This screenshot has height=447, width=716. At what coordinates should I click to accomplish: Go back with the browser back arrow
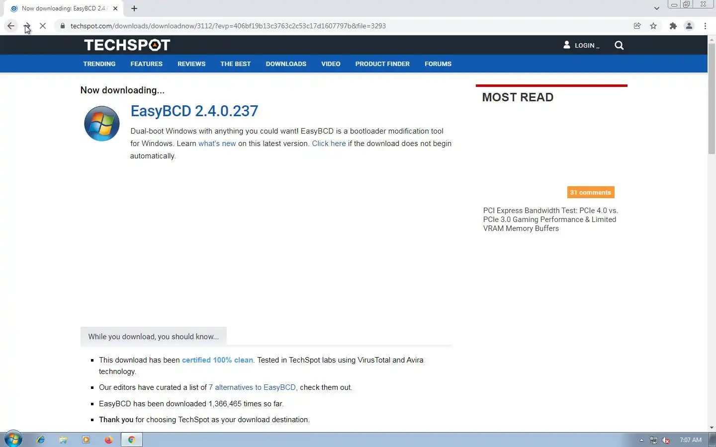pos(11,26)
